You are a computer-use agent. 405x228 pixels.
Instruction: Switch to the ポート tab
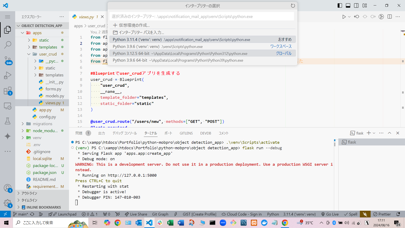(x=168, y=133)
